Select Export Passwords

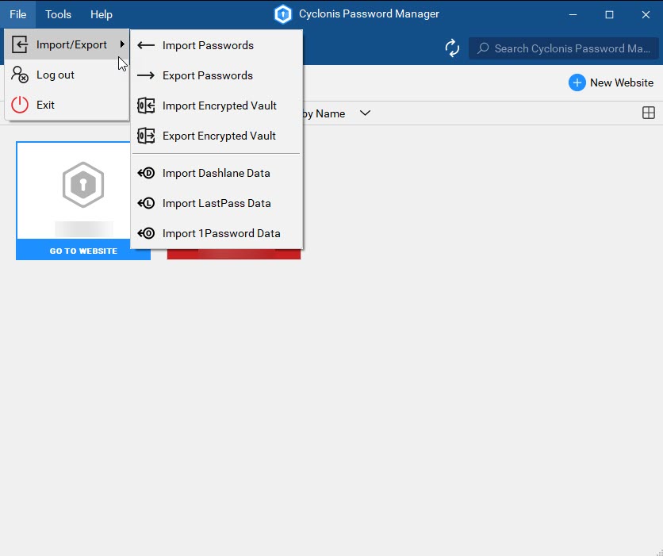pos(217,75)
